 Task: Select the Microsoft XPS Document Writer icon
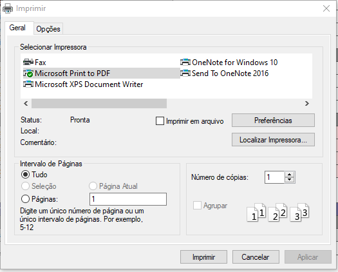click(28, 84)
